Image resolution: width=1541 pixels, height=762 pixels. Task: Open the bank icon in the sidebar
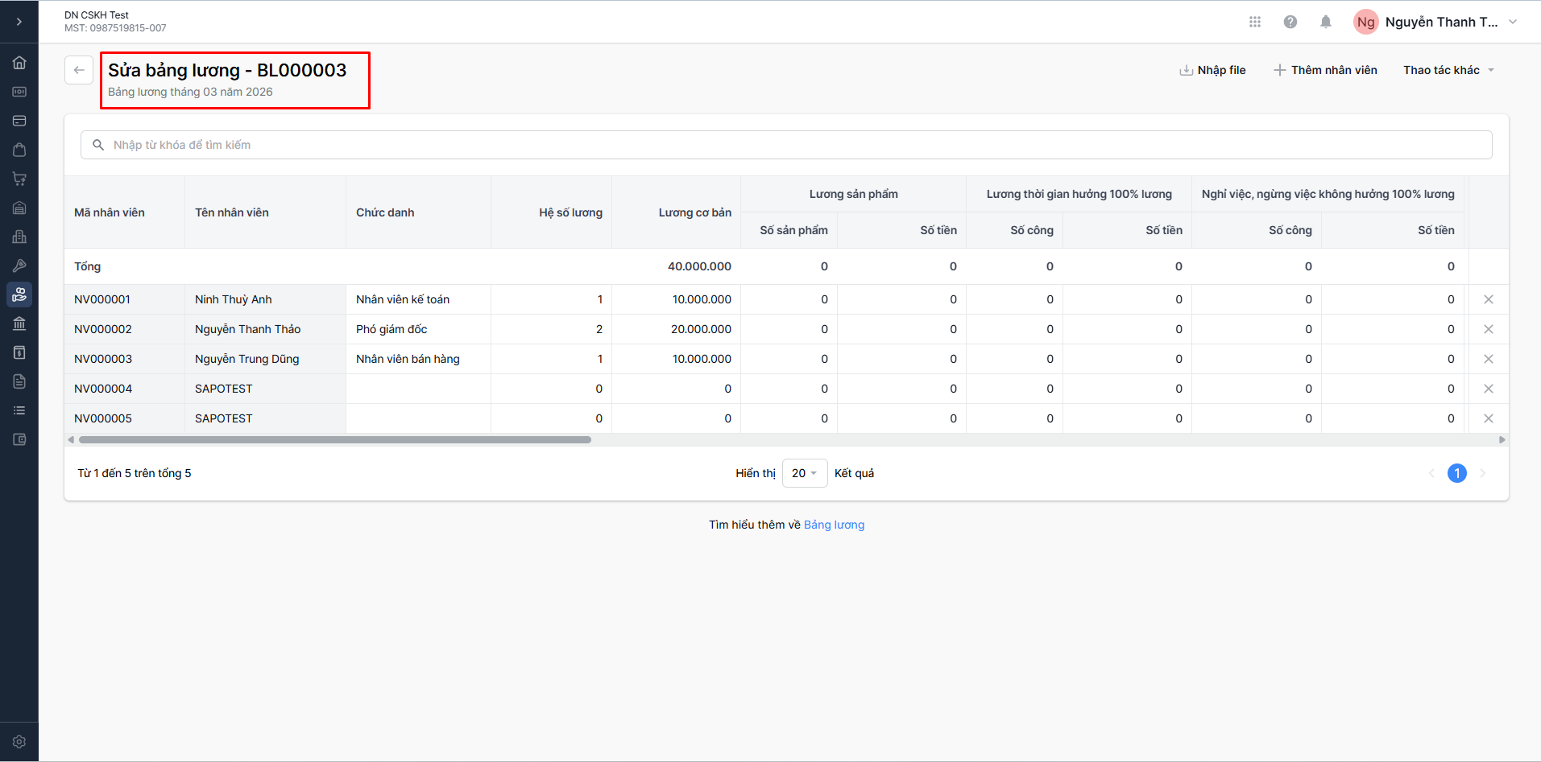[x=19, y=323]
